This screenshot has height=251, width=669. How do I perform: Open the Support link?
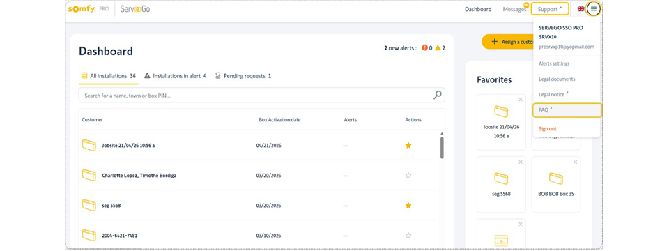(550, 9)
